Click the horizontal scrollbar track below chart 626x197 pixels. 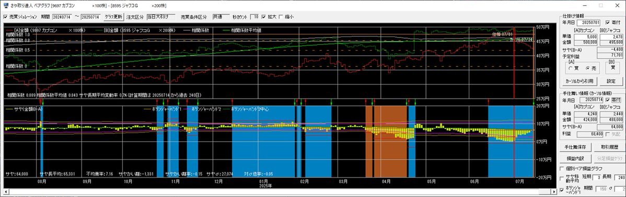(280, 191)
